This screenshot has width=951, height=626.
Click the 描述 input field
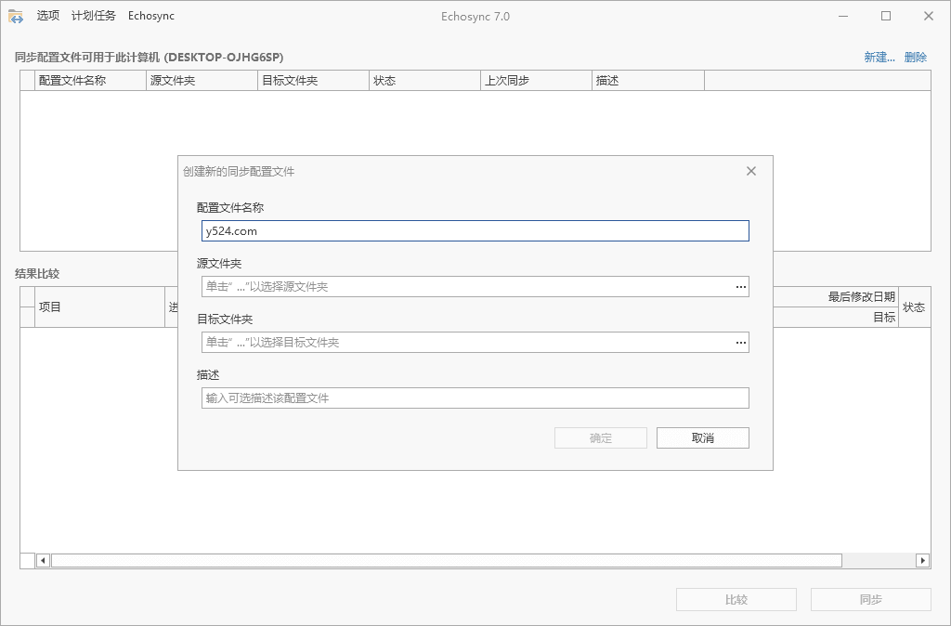tap(475, 398)
